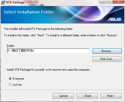Click inside the Folder path text box

[x=48, y=51]
